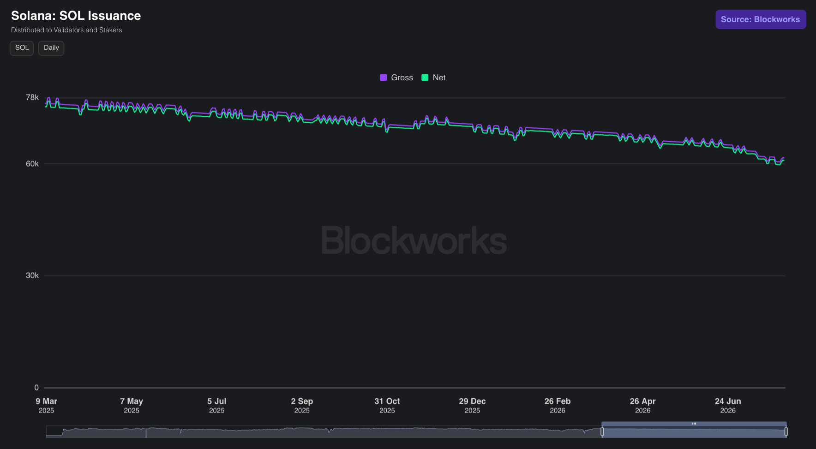Viewport: 816px width, 449px height.
Task: Click the 26 Apr 2026 axis label
Action: (x=642, y=405)
